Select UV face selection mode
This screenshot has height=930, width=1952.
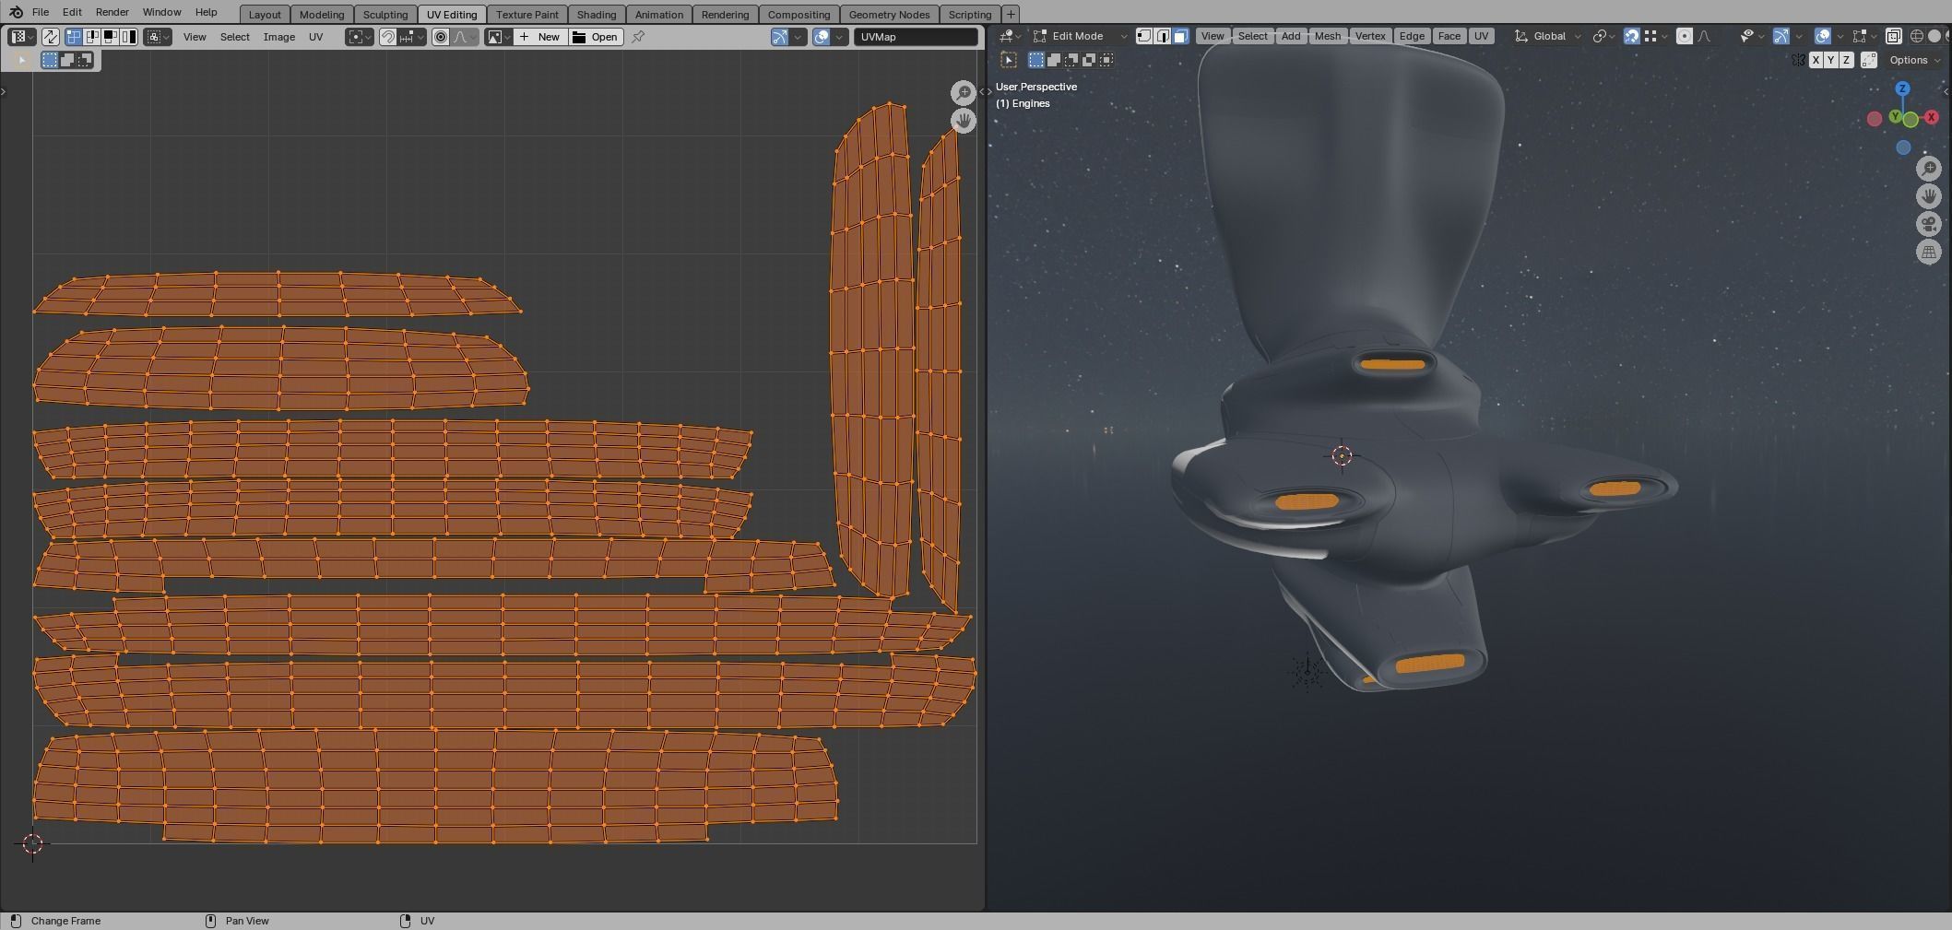click(x=110, y=37)
